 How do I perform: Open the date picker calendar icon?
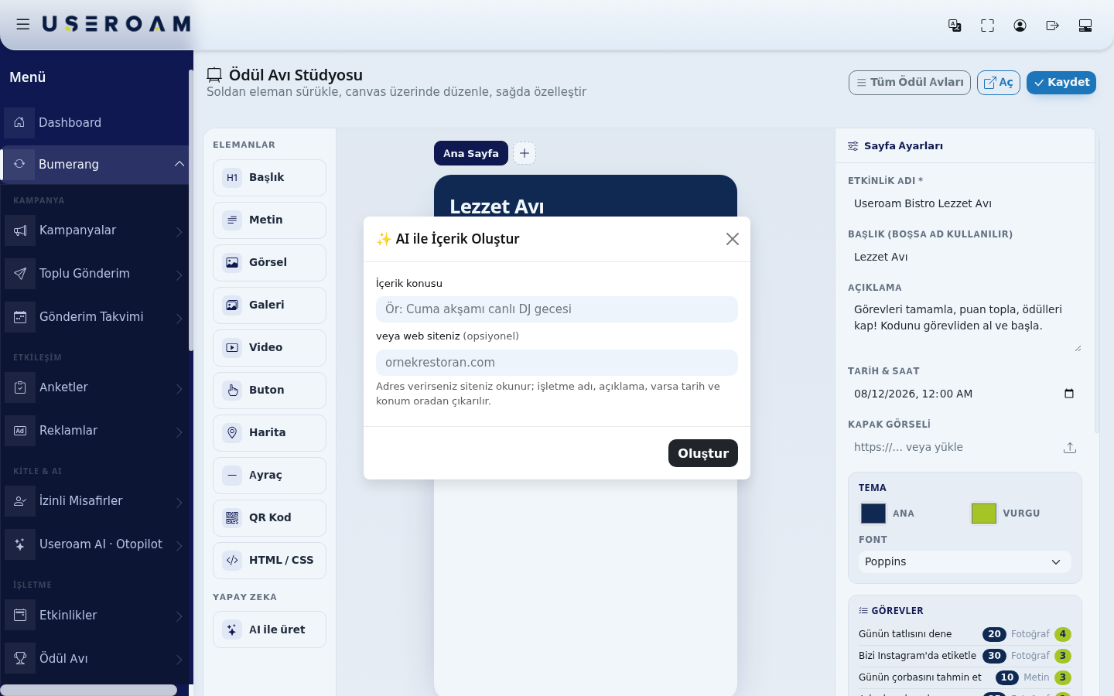[1069, 394]
